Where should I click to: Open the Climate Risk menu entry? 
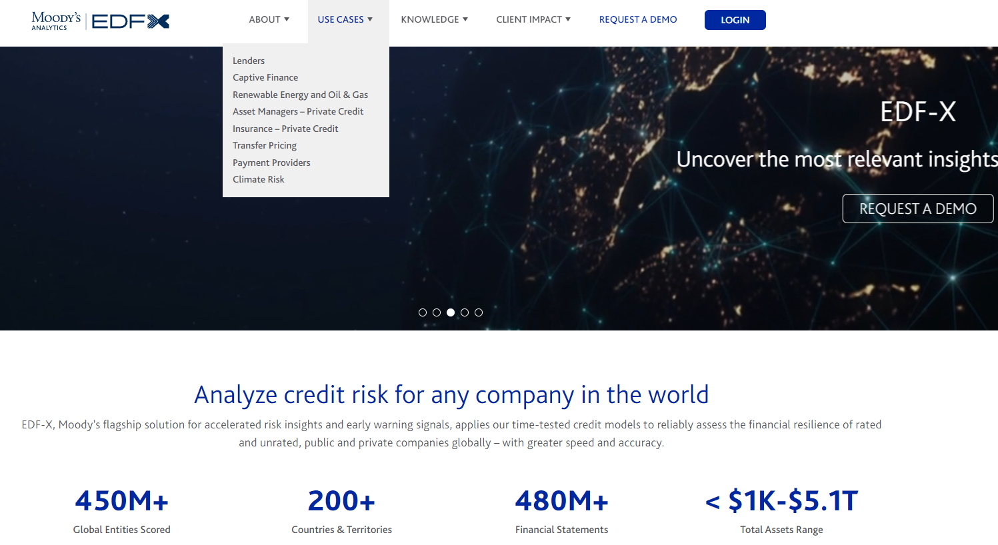click(x=259, y=179)
